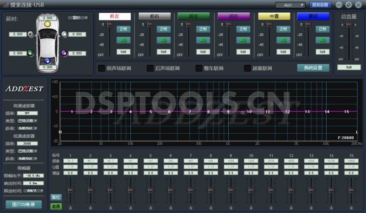Mute the 前右 channel speaker icon
The height and width of the screenshot is (213, 366).
pos(163,40)
